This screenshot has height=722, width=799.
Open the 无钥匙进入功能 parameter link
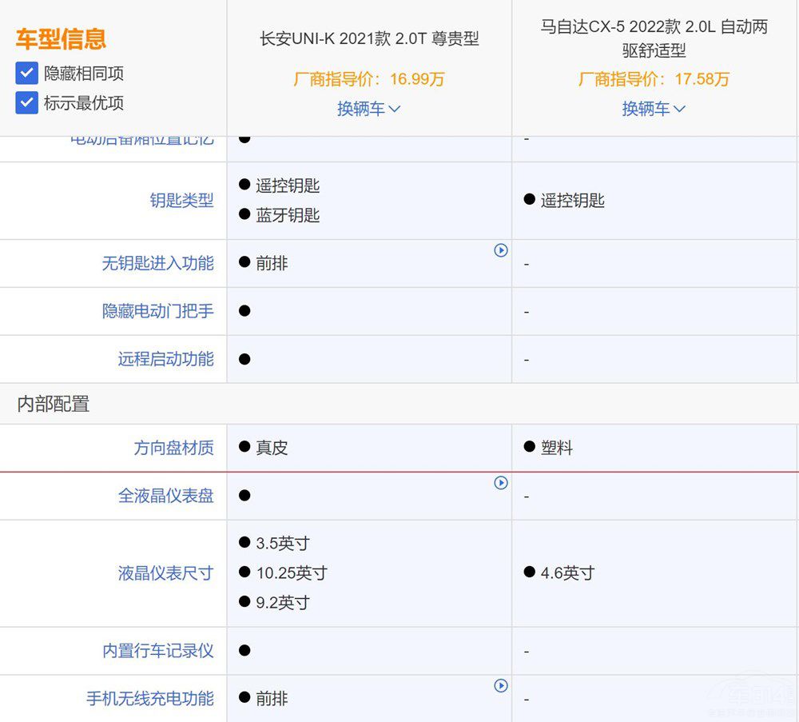pyautogui.click(x=157, y=263)
